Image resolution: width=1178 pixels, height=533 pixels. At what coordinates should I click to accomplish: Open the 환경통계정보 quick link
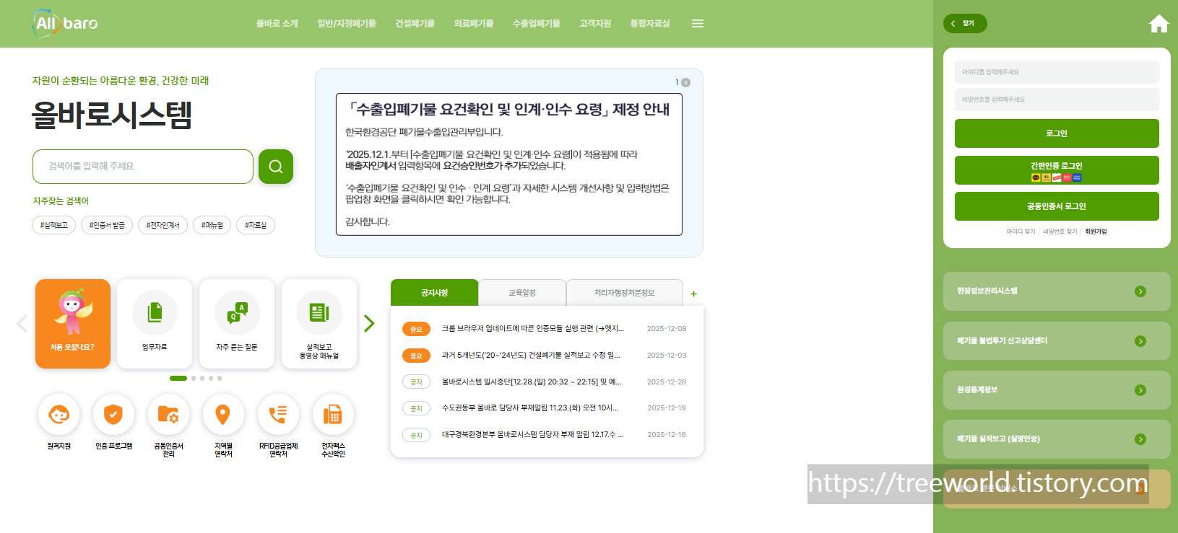click(x=1057, y=390)
